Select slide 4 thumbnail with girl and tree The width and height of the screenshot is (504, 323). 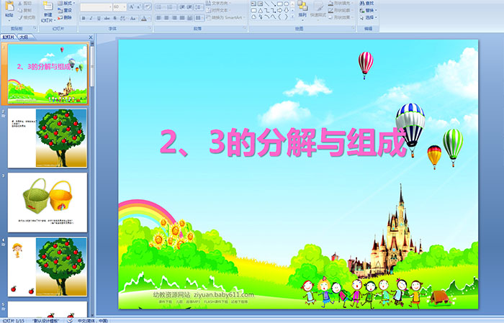[48, 266]
